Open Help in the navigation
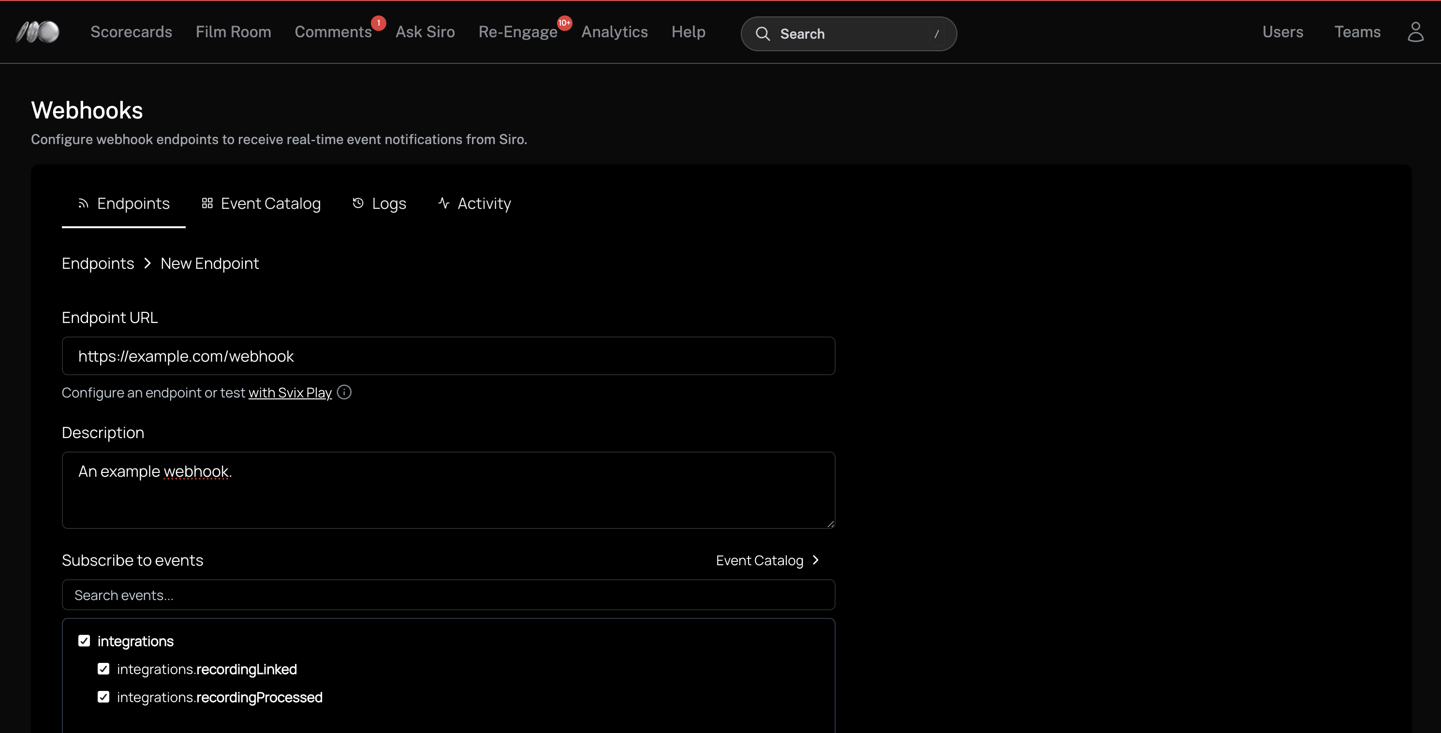 coord(688,32)
